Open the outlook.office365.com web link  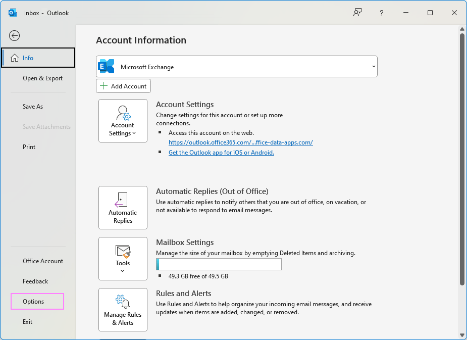coord(240,142)
